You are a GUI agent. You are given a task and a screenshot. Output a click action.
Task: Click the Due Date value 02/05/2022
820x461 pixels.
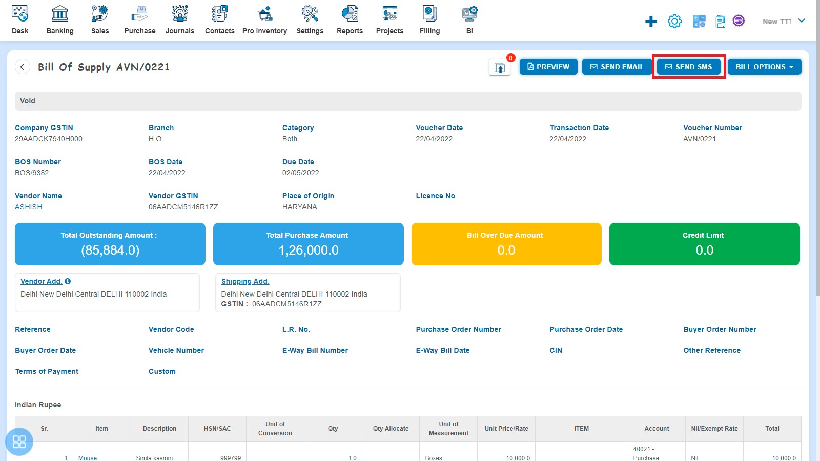(301, 173)
